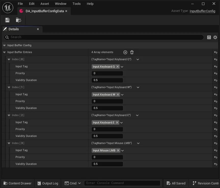Click the All Saved status button
220x188 pixels.
click(x=176, y=183)
